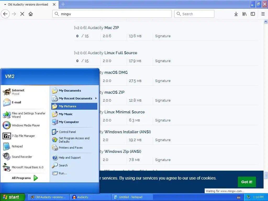268x201 pixels.
Task: Go back with the browser back arrow
Action: pos(5,14)
